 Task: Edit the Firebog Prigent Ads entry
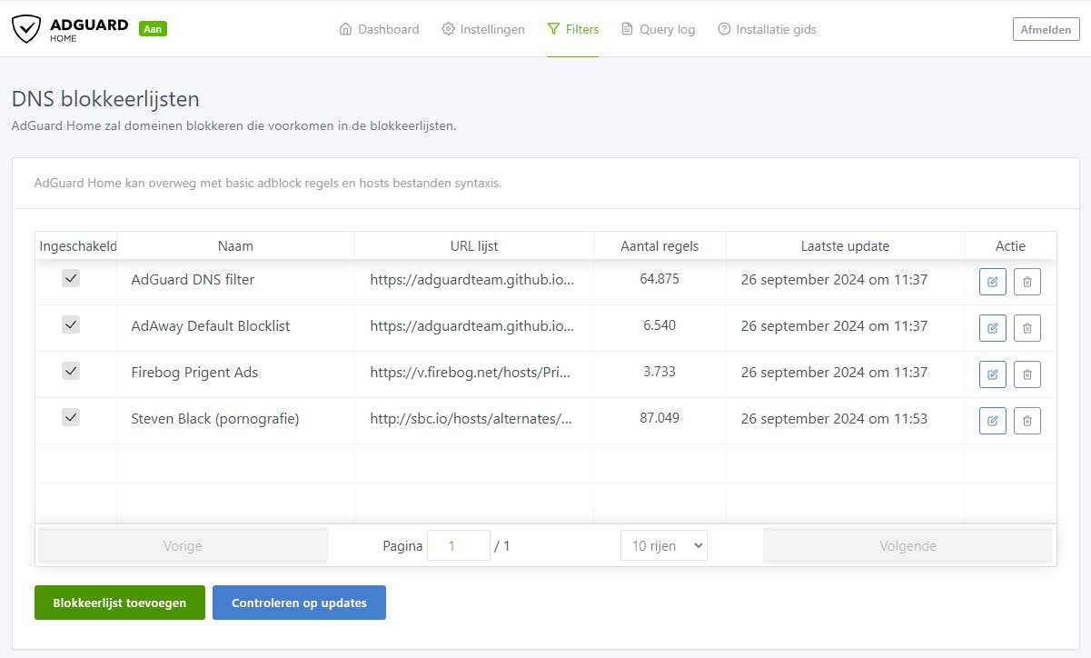click(x=993, y=374)
